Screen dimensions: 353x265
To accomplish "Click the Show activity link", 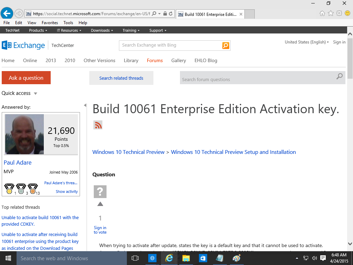I will point(67,192).
